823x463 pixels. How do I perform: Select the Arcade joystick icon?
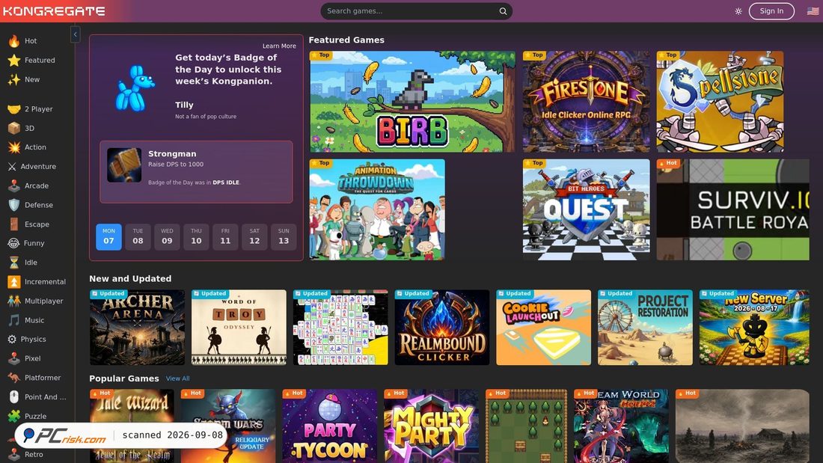[x=14, y=185]
